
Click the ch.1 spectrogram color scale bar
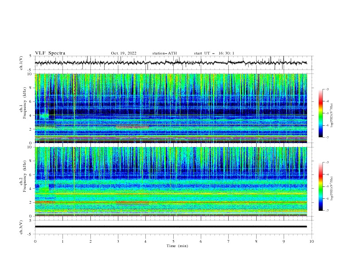320,113
